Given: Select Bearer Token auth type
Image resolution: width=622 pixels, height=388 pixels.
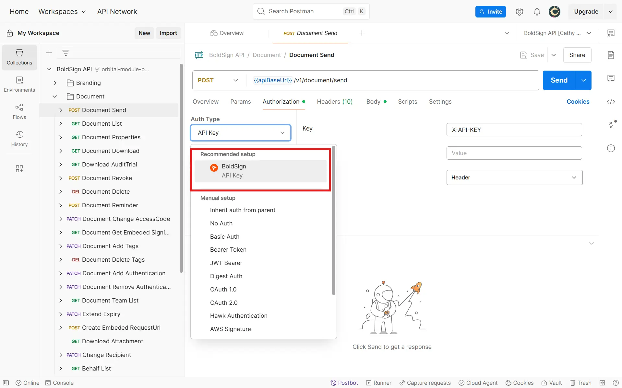Looking at the screenshot, I should [x=228, y=250].
